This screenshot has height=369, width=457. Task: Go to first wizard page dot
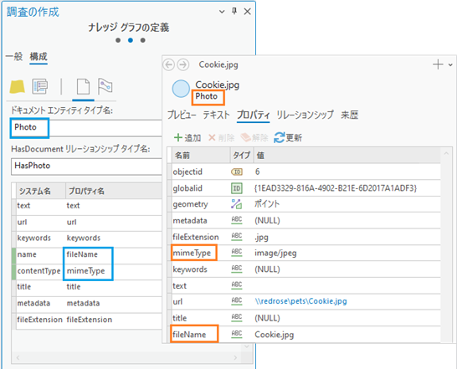(118, 40)
